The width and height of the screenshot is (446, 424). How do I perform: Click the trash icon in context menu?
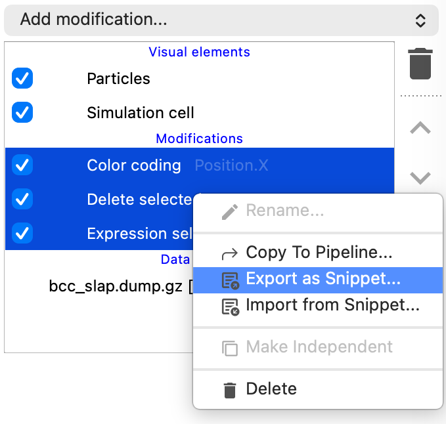click(229, 389)
